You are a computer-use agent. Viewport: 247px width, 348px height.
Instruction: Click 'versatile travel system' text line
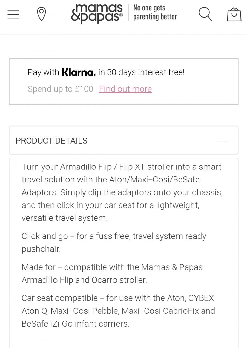click(x=65, y=218)
